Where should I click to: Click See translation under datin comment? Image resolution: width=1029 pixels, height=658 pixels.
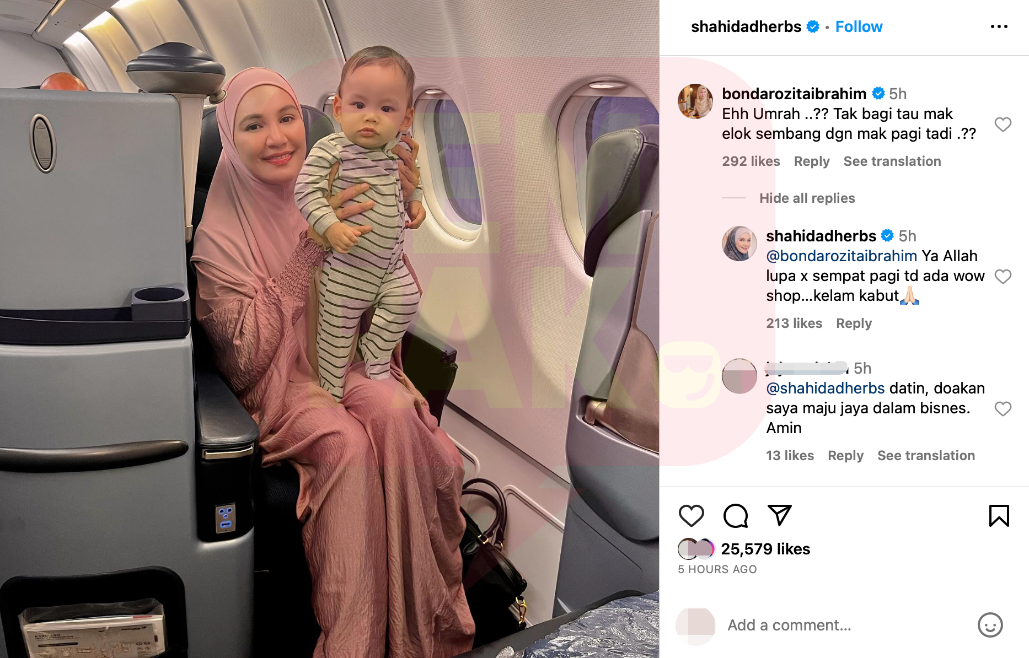(x=926, y=456)
